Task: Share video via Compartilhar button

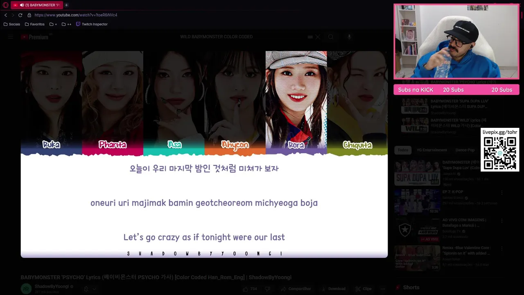Action: [x=296, y=289]
